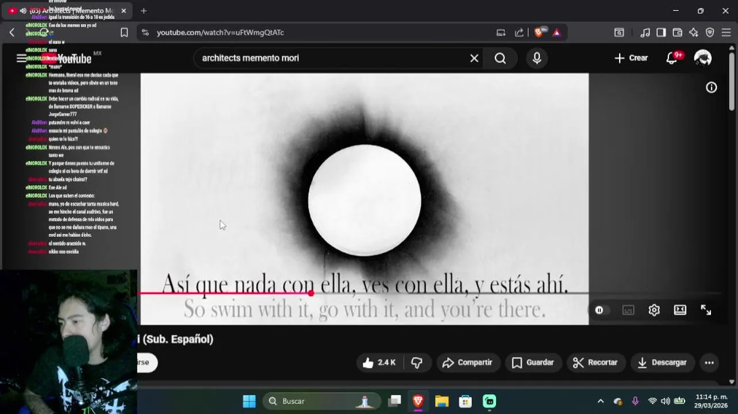Toggle the browser sidebar panel
The image size is (738, 414).
pyautogui.click(x=661, y=33)
